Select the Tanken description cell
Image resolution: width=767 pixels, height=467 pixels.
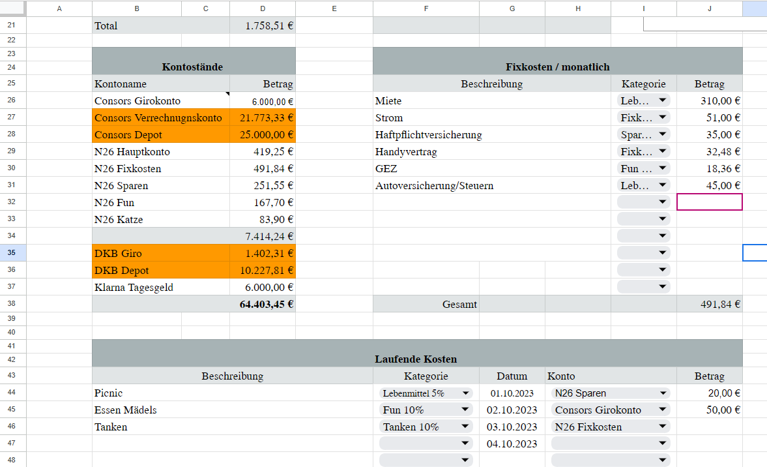233,427
